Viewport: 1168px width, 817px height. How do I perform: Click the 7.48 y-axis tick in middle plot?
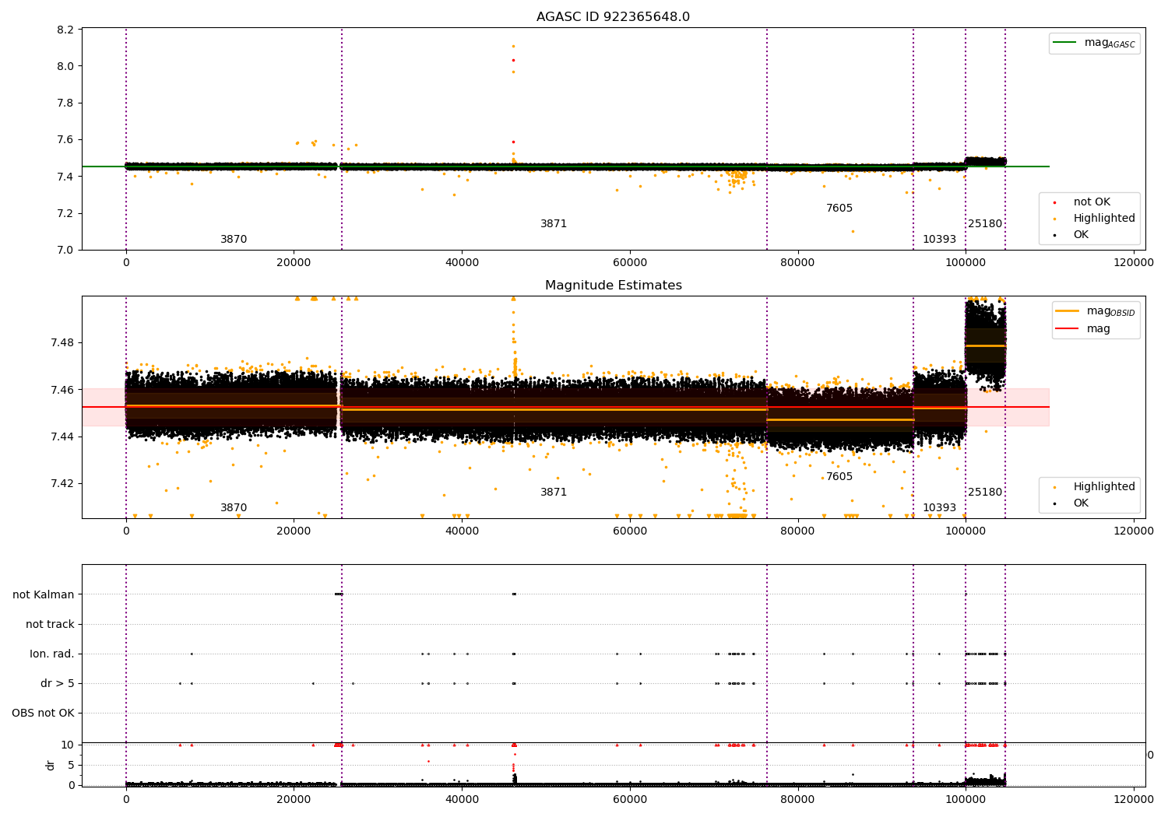(63, 342)
